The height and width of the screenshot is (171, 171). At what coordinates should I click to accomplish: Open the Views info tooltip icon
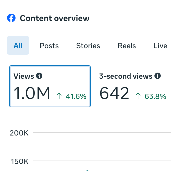point(39,76)
